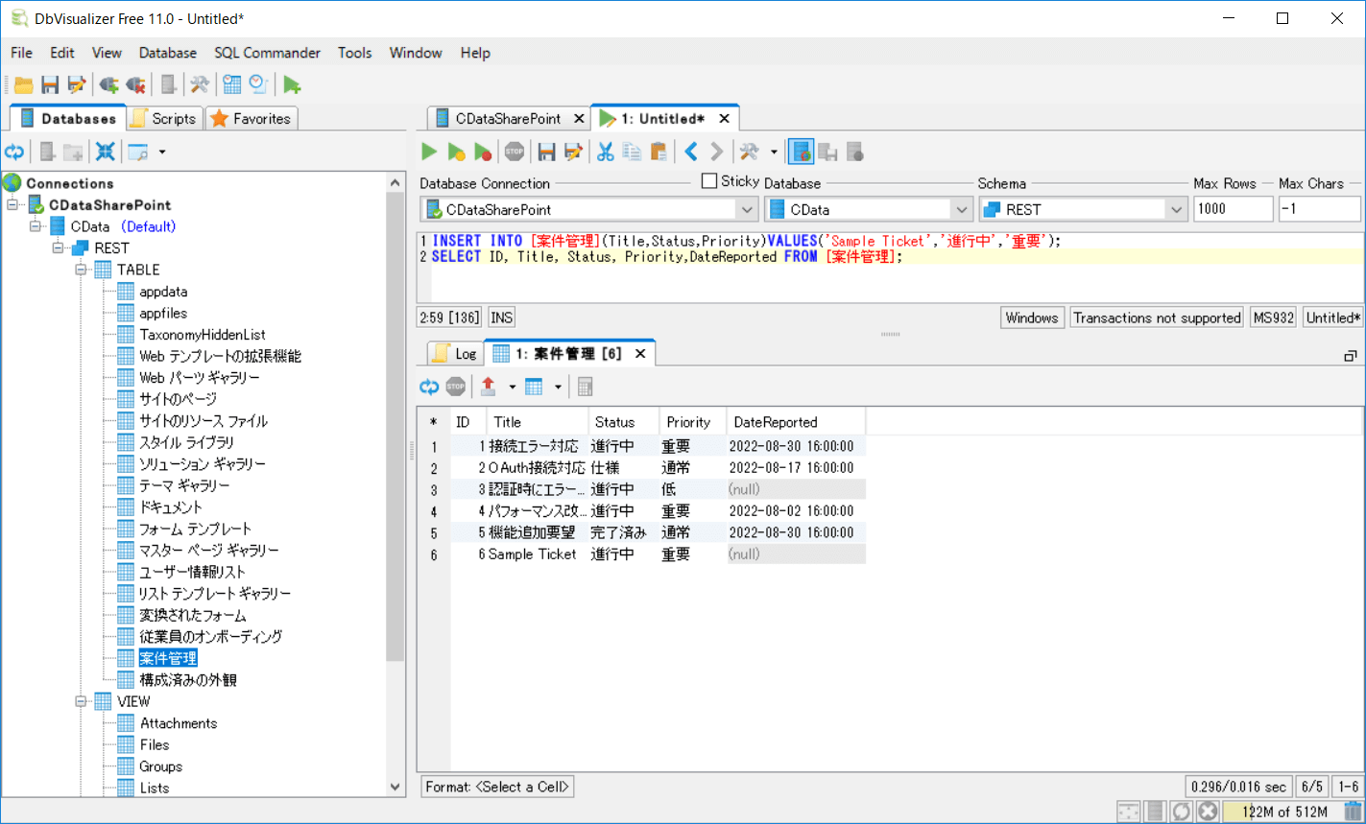Open the SQL Commander menu
Image resolution: width=1366 pixels, height=824 pixels.
coord(267,53)
